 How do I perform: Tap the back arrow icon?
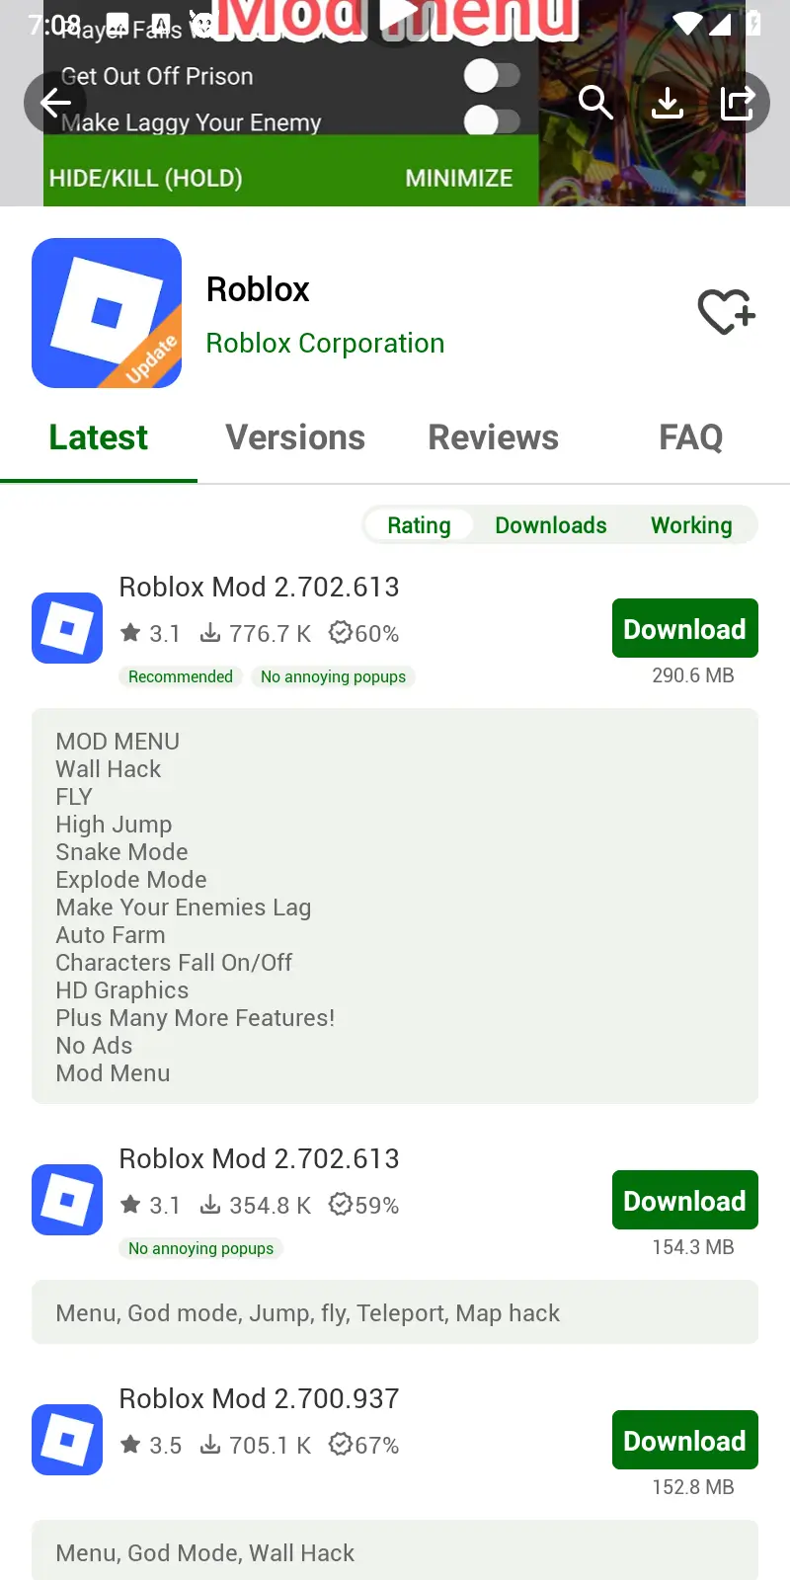coord(55,103)
